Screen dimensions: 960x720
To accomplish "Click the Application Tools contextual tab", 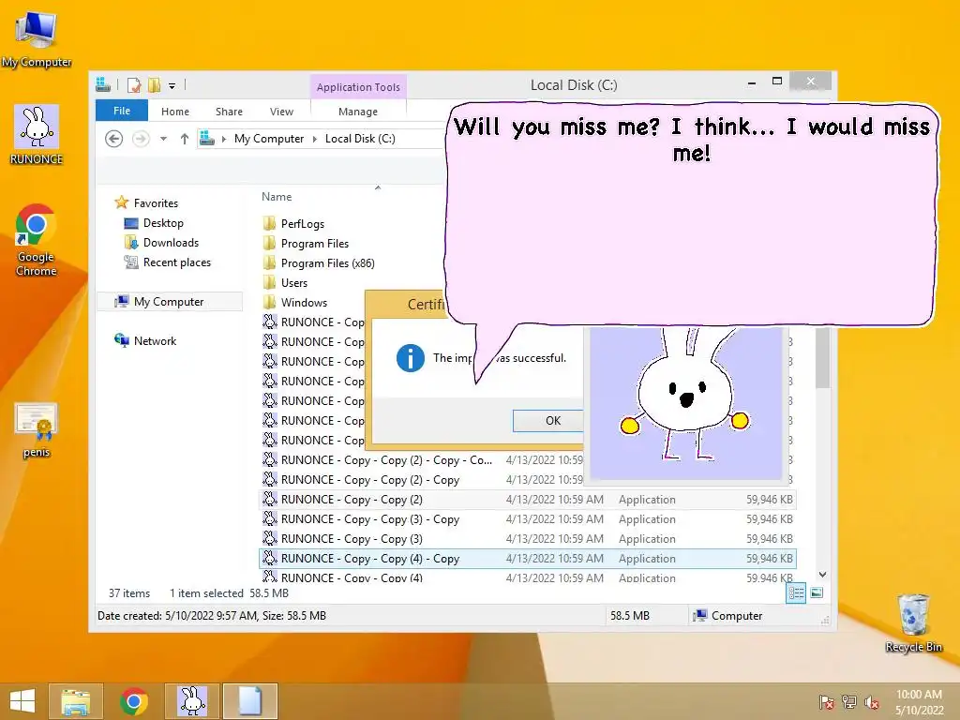I will tap(358, 87).
